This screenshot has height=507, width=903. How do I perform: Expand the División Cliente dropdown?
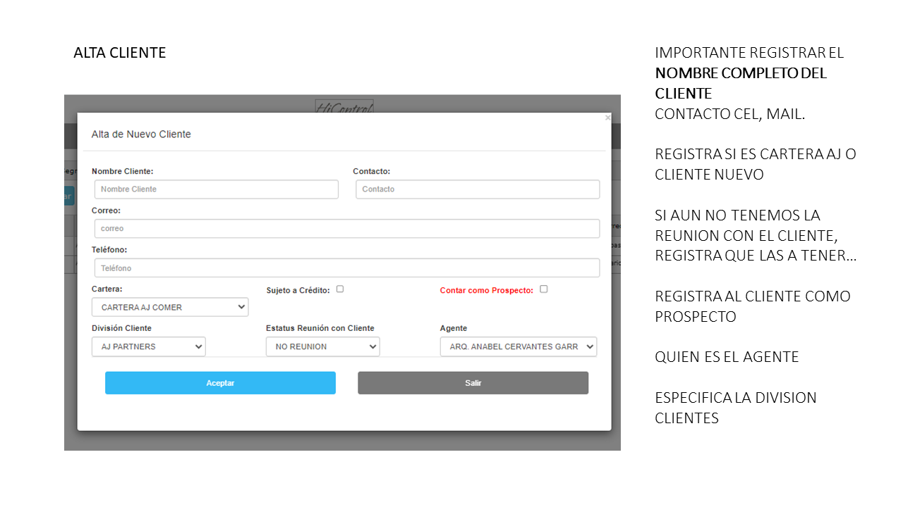148,347
